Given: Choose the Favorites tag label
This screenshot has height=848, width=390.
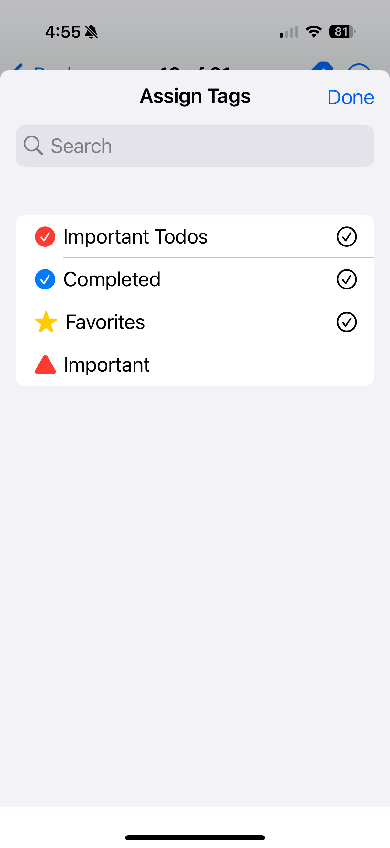Looking at the screenshot, I should click(105, 322).
